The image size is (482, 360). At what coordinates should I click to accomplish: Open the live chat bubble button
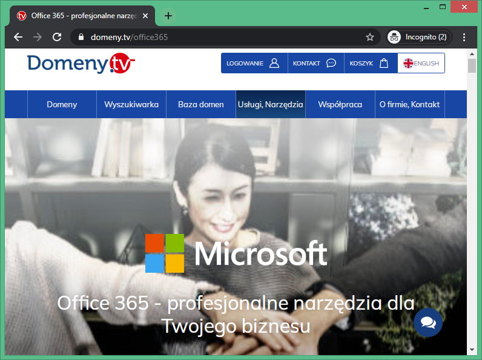point(428,322)
